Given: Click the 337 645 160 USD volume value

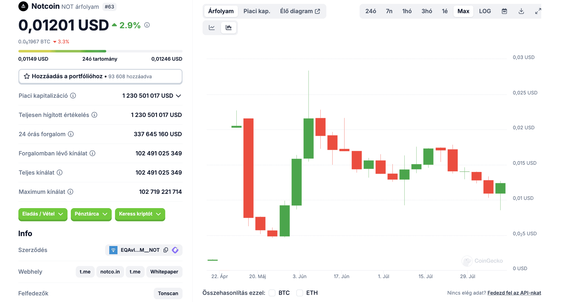Looking at the screenshot, I should (158, 134).
